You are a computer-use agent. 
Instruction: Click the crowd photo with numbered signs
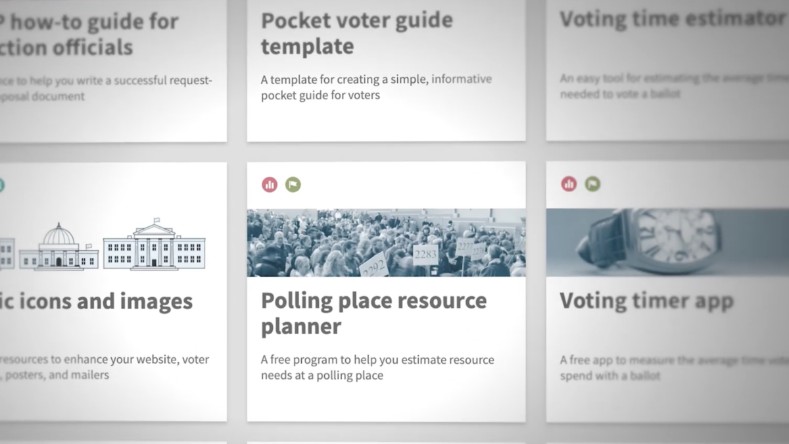tap(387, 243)
